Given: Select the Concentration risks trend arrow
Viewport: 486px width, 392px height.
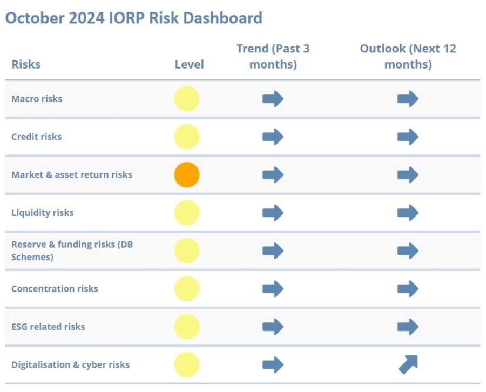Looking at the screenshot, I should click(273, 288).
